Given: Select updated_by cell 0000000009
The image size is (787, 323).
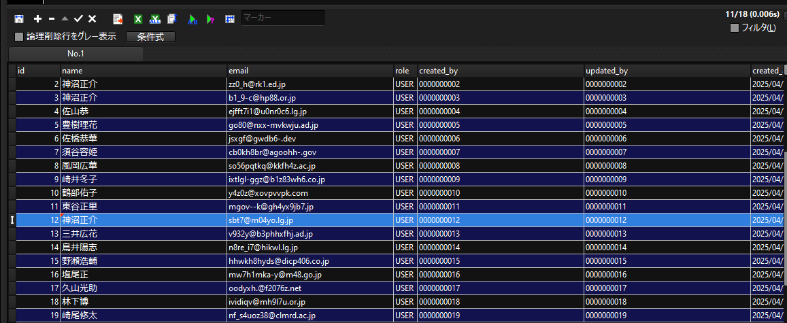Looking at the screenshot, I should (667, 179).
